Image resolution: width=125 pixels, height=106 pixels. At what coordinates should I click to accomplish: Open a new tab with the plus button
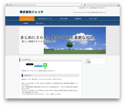click(x=118, y=6)
